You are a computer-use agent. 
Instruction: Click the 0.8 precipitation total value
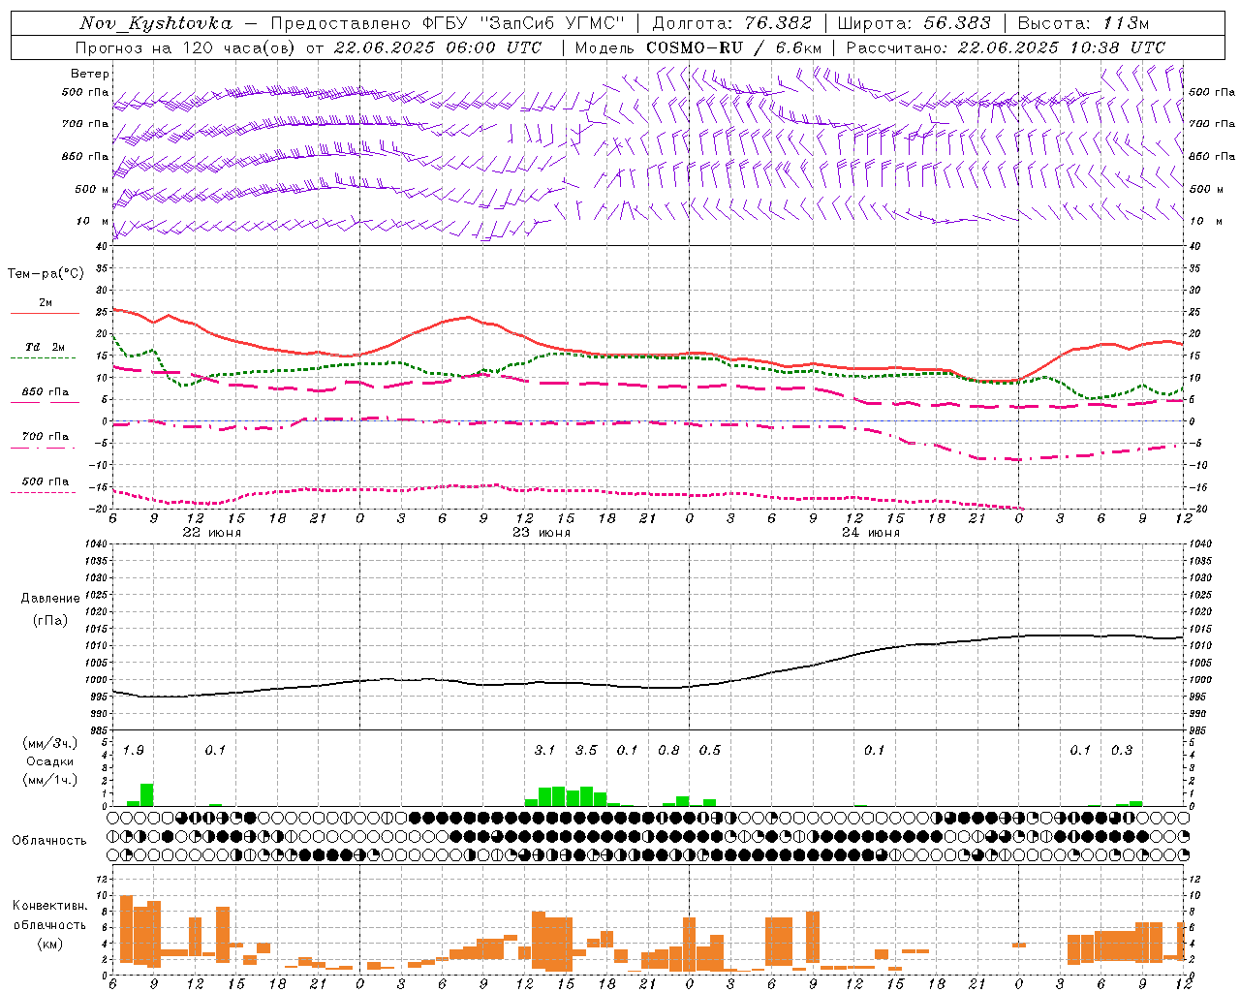pos(668,750)
